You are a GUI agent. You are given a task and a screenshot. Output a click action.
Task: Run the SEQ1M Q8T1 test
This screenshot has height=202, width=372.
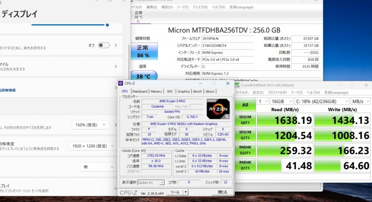click(245, 120)
